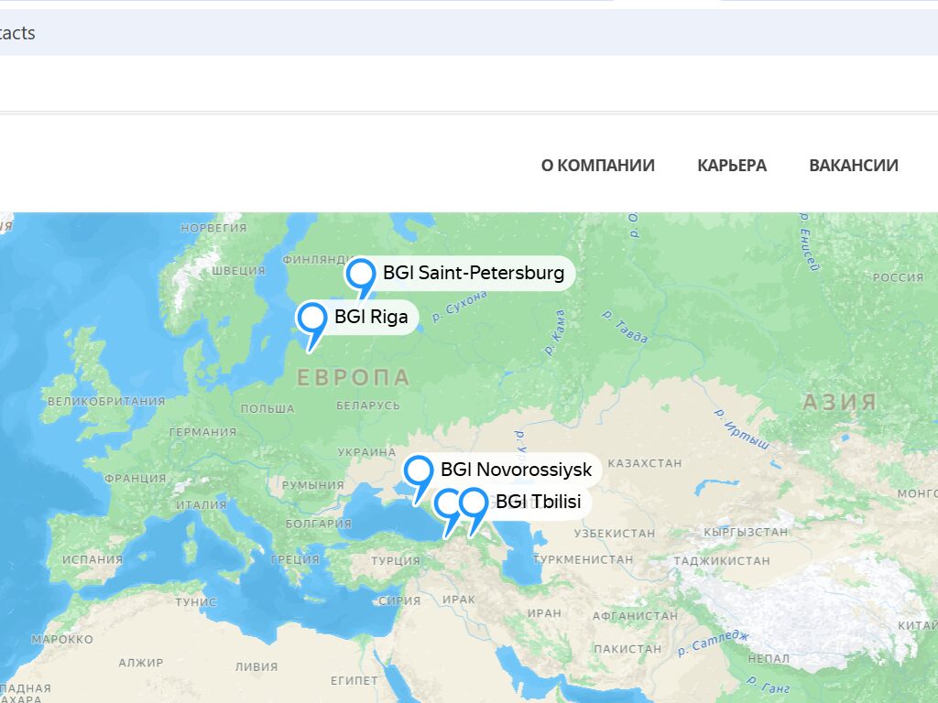Click the BGI Tbilisi label
This screenshot has width=938, height=703.
[538, 503]
